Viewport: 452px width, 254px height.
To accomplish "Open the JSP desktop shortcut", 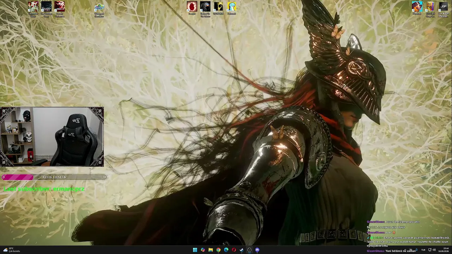I will (x=443, y=9).
